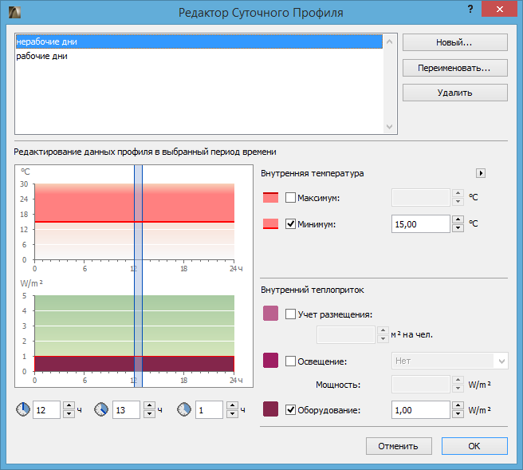
Task: Click the profile list scroll down arrow
Action: [x=389, y=127]
